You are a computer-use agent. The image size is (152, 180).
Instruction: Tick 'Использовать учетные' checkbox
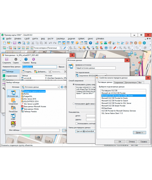pyautogui.click(x=77, y=123)
